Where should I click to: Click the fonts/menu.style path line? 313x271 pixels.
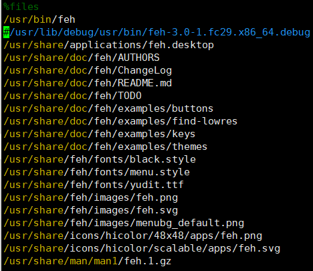(96, 172)
